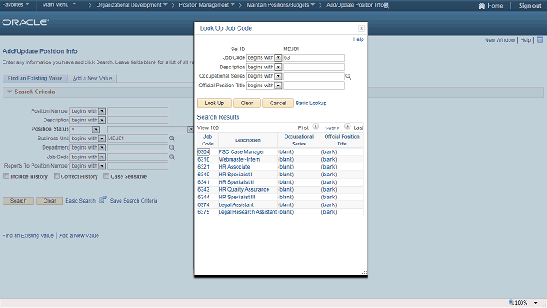Click the Cancel button
The width and height of the screenshot is (547, 308).
click(x=278, y=103)
